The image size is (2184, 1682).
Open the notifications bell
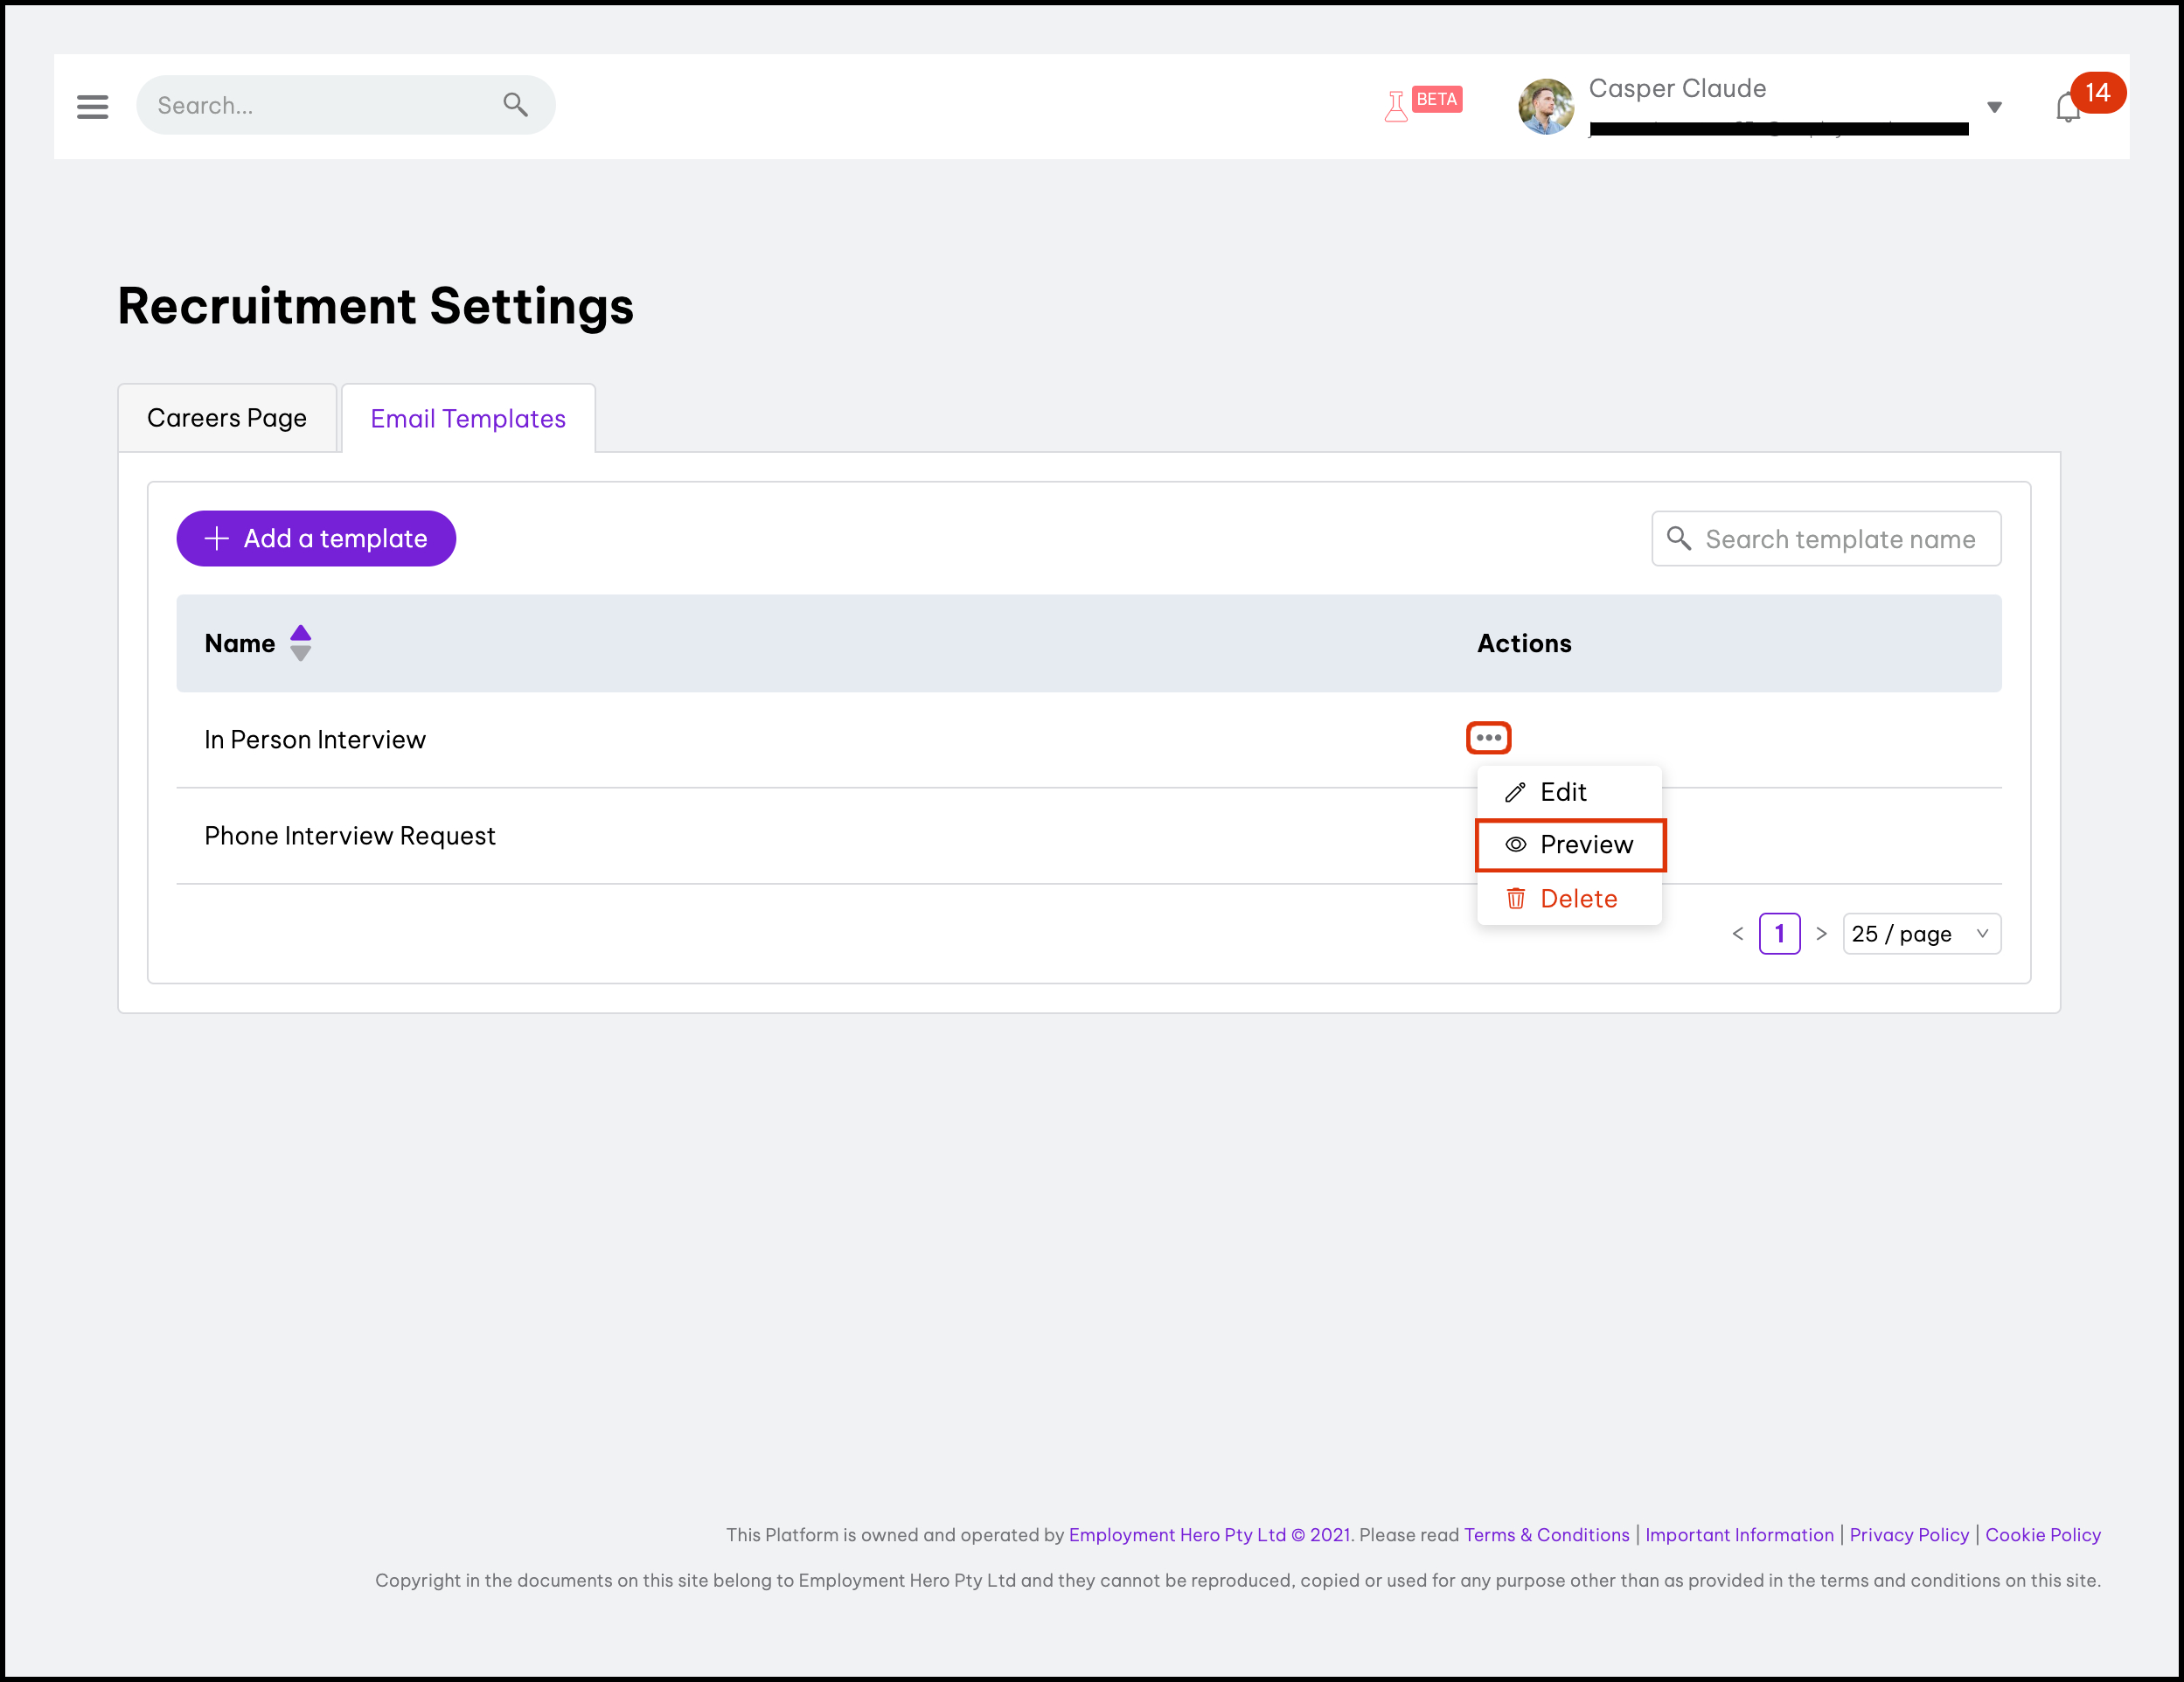point(2068,107)
